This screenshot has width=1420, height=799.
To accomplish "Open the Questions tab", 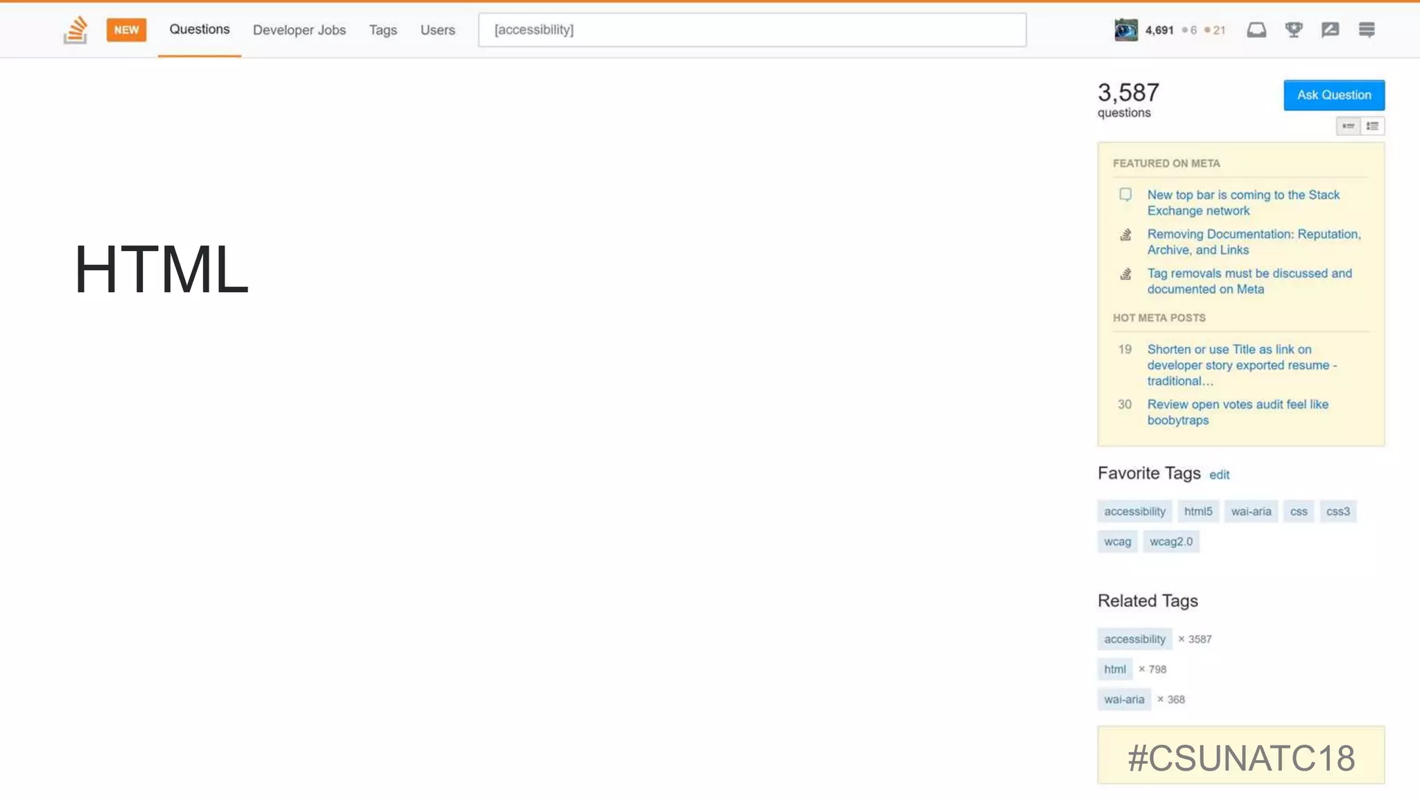I will point(199,29).
